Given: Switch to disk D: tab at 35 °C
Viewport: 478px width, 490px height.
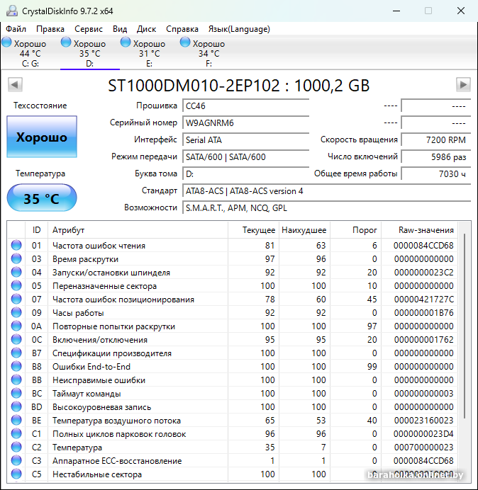Looking at the screenshot, I should coord(89,53).
